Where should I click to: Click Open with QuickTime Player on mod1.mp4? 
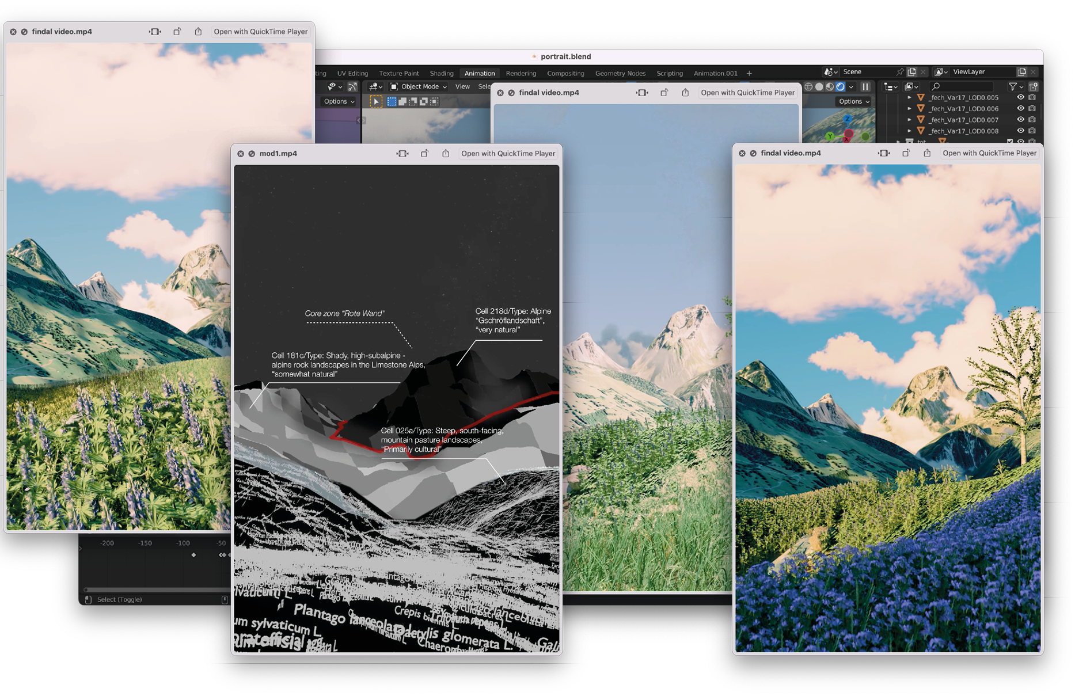click(x=508, y=153)
